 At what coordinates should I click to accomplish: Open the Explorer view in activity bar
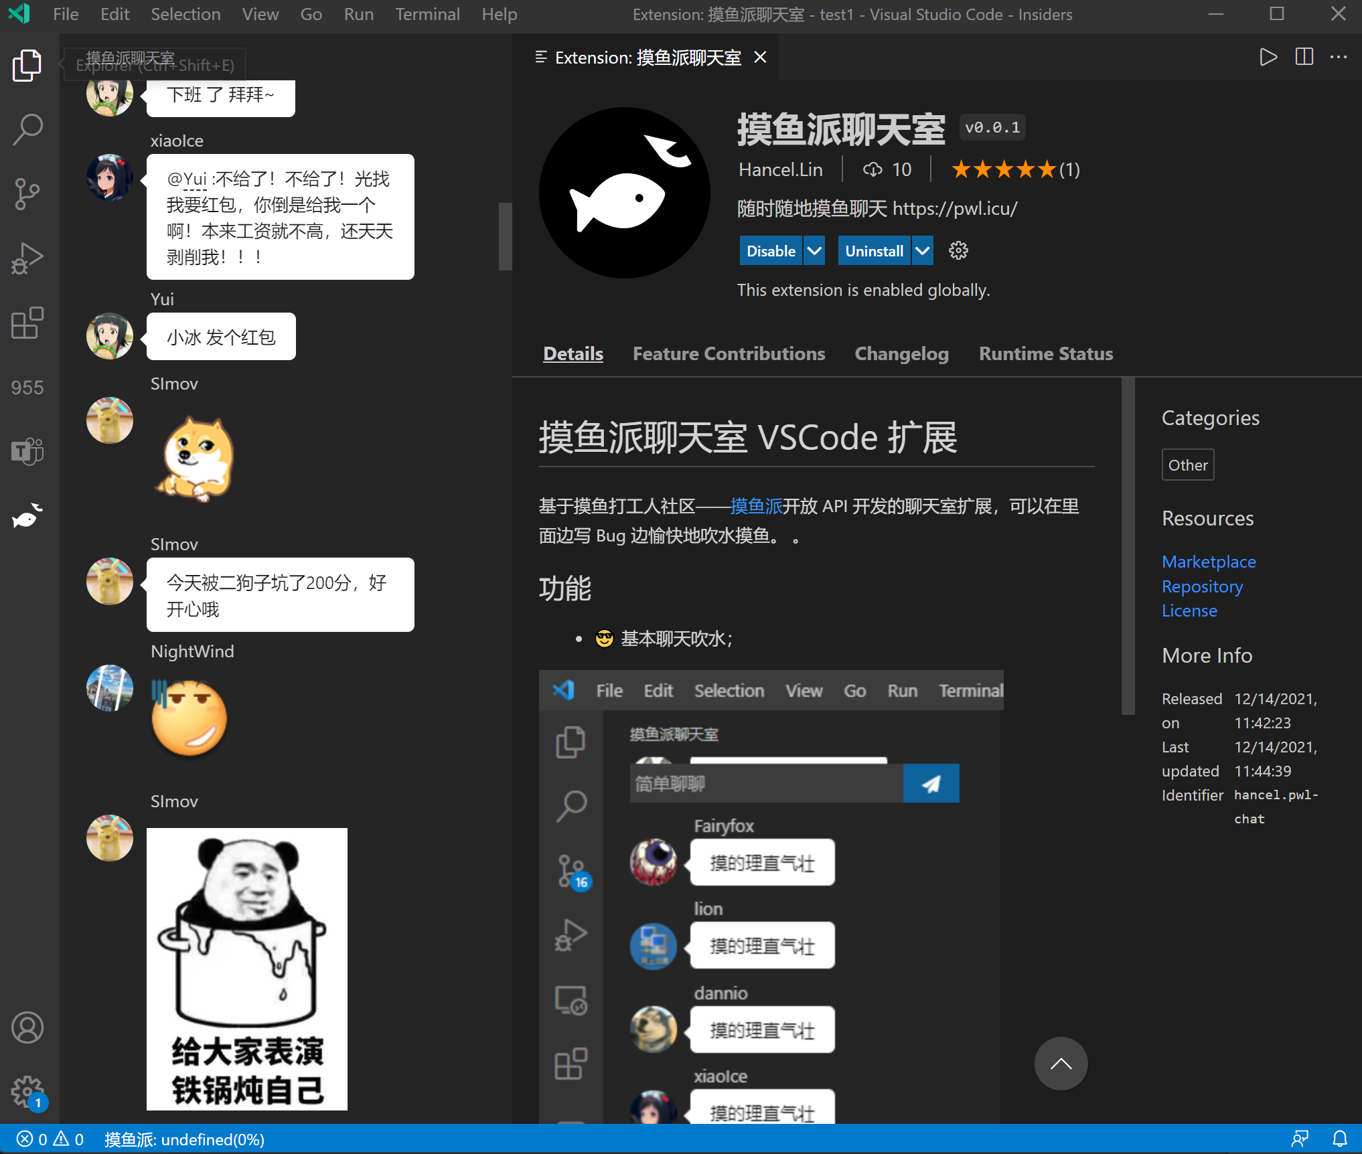(27, 66)
